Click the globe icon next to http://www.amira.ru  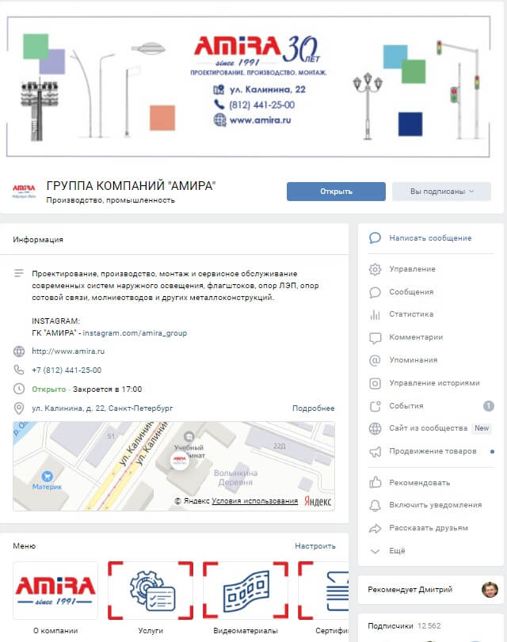[19, 351]
